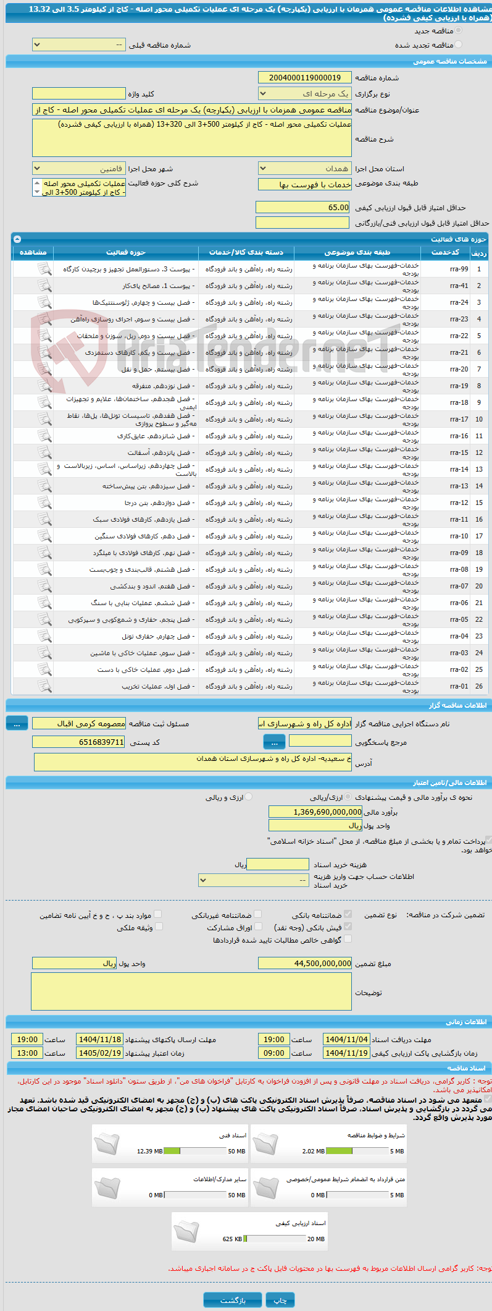Click the بازگشت button
The width and height of the screenshot is (492, 1311).
click(x=233, y=1300)
